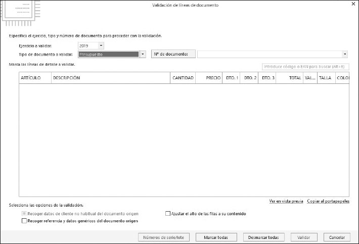
Task: Select the PRECIO column header
Action: tap(213, 78)
